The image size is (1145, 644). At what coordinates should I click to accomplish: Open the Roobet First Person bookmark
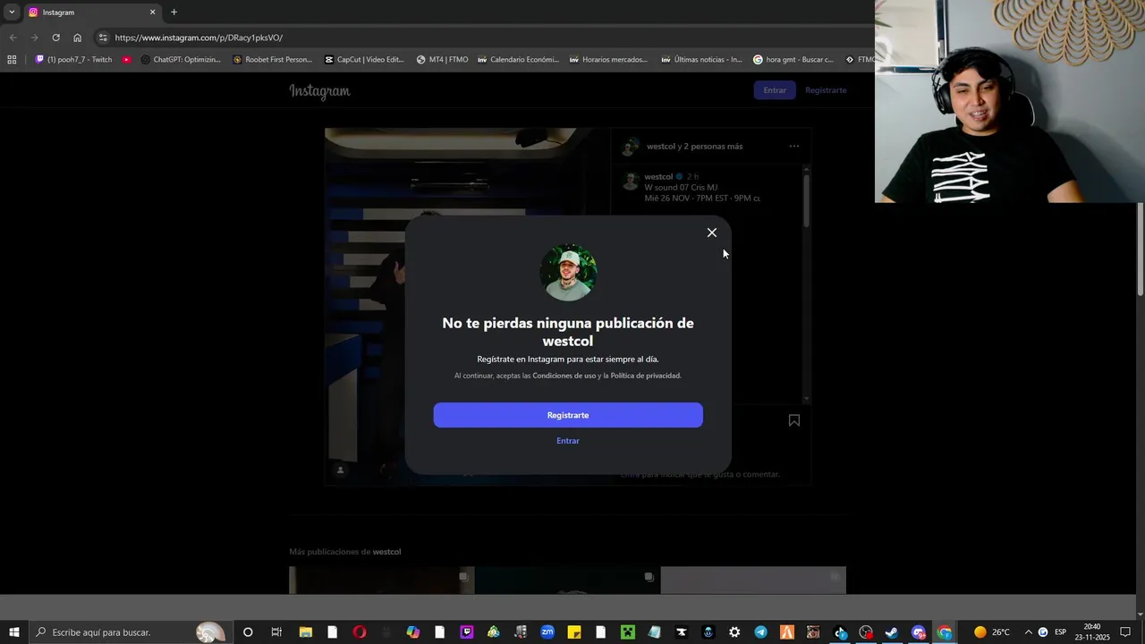(272, 60)
